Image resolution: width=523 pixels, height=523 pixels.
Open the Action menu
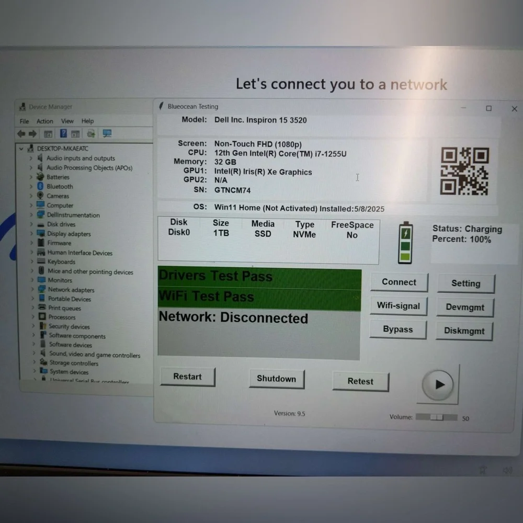[x=44, y=121]
